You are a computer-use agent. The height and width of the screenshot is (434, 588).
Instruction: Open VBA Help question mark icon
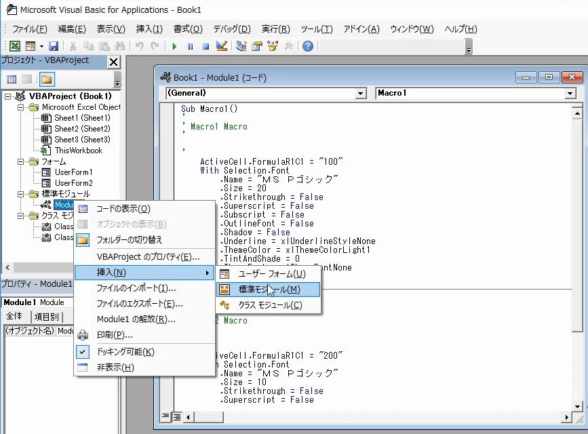(308, 46)
